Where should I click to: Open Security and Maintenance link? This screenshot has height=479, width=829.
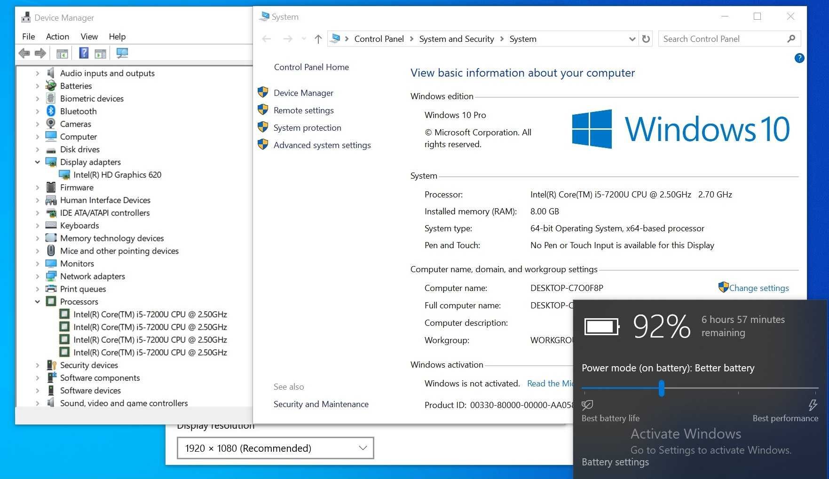pos(321,404)
